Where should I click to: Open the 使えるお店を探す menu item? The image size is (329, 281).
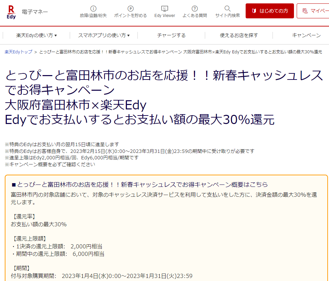[239, 35]
